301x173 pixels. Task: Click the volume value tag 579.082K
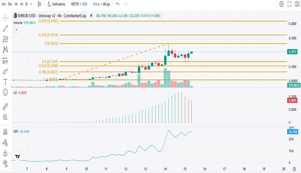pyautogui.click(x=294, y=85)
